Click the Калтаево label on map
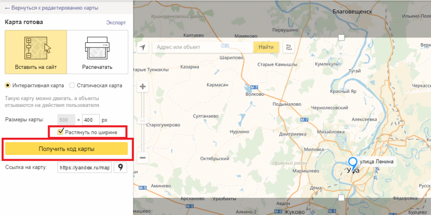 (x=194, y=35)
